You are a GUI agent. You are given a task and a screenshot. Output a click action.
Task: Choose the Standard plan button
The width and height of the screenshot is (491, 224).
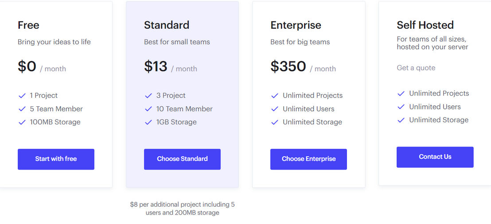click(182, 159)
